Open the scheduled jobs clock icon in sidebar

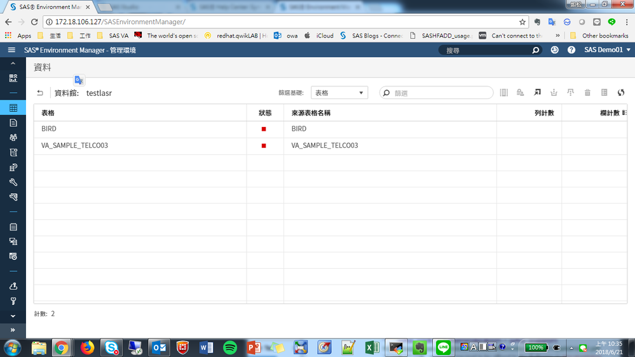click(13, 256)
